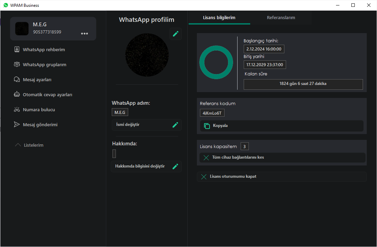
Task: Click the Referans kodum value 4jKmLo6T
Action: point(212,113)
